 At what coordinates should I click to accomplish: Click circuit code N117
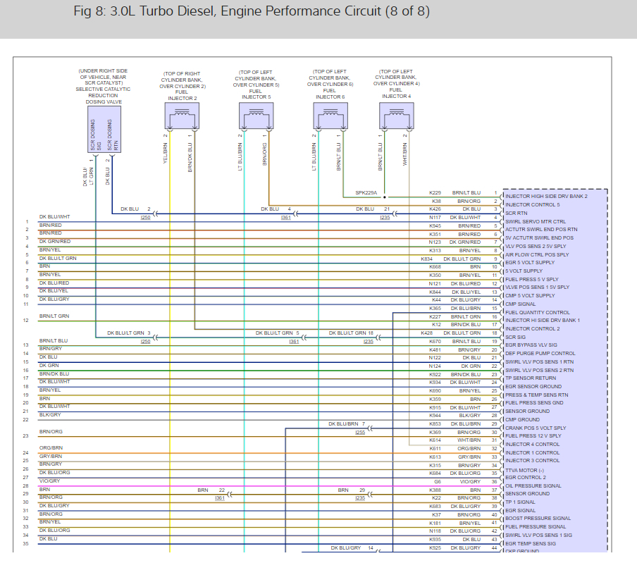point(435,218)
